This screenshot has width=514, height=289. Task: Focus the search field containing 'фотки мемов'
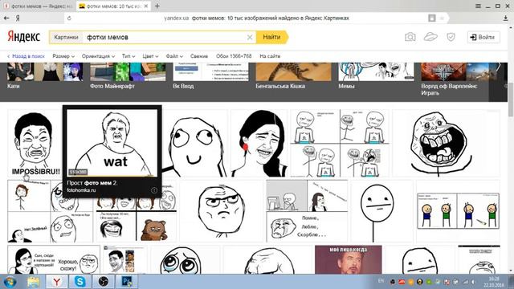pos(164,38)
